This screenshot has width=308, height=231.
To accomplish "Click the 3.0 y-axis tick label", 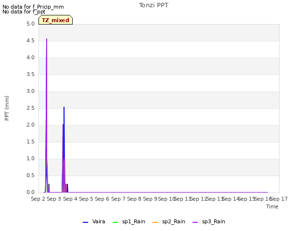I will pyautogui.click(x=30, y=91).
